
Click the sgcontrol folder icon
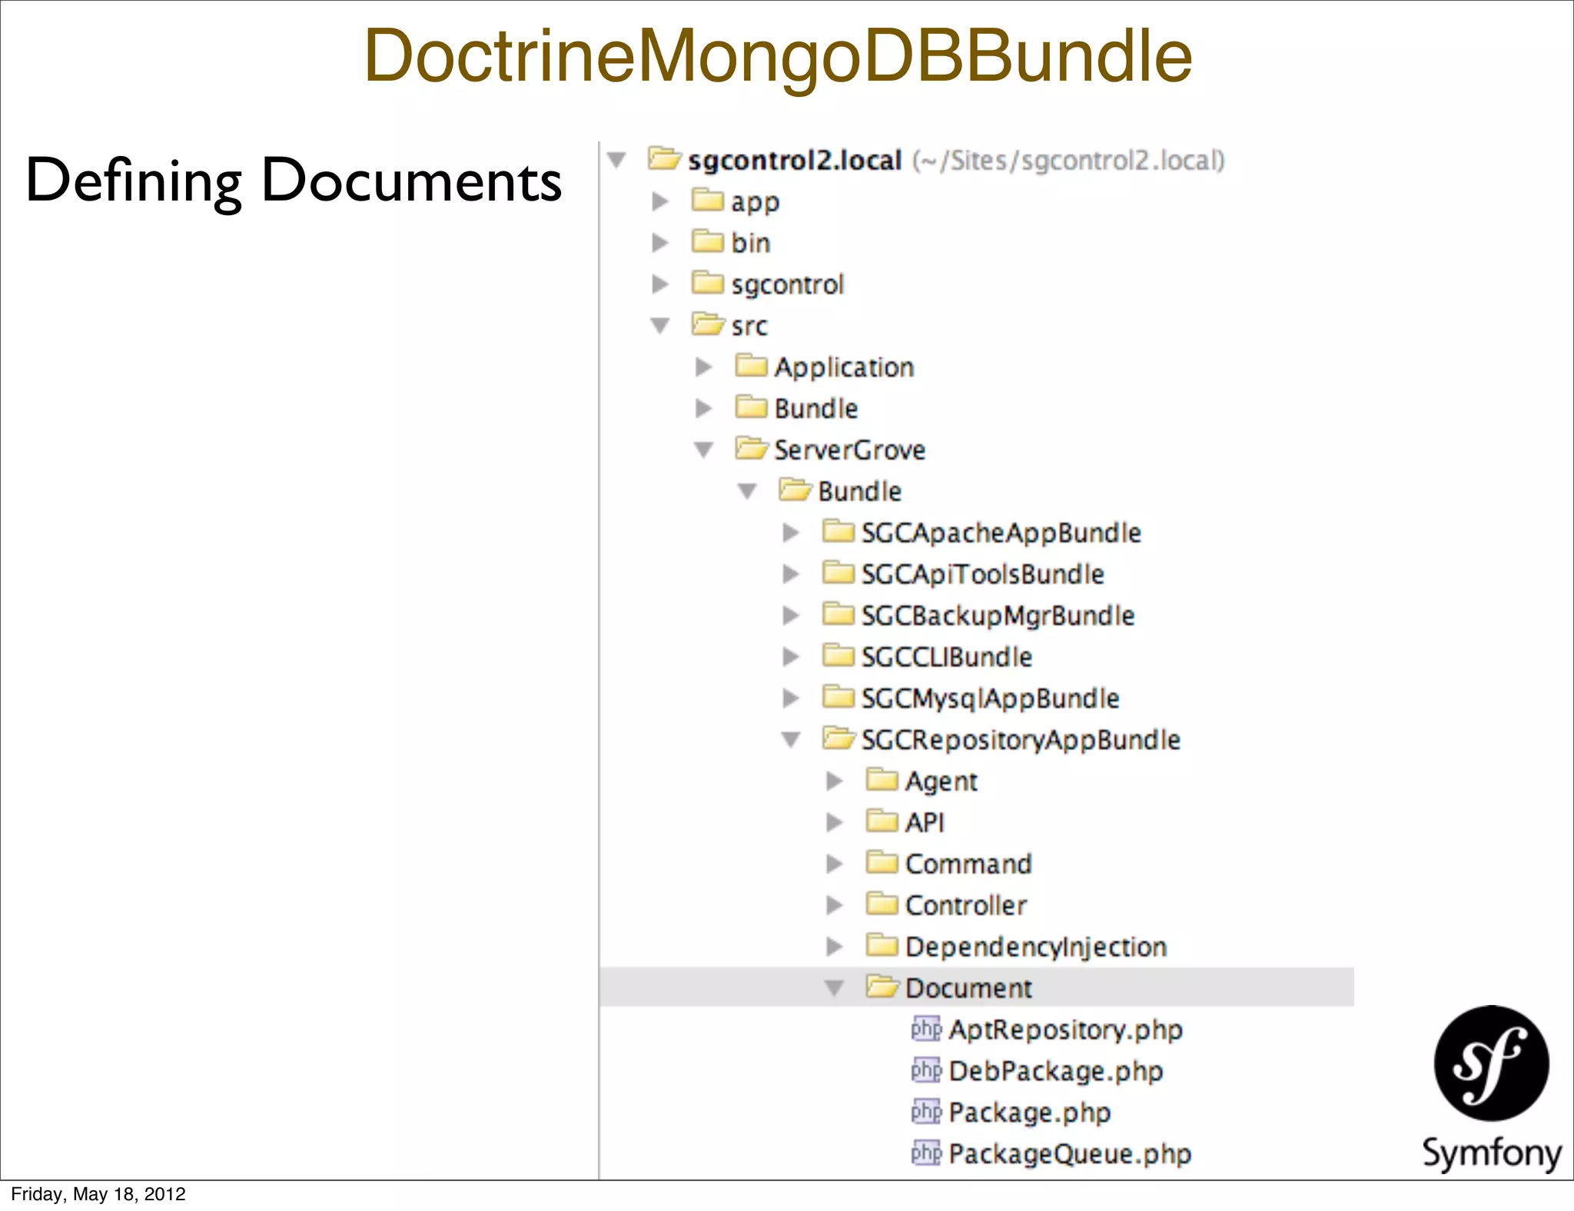(707, 283)
